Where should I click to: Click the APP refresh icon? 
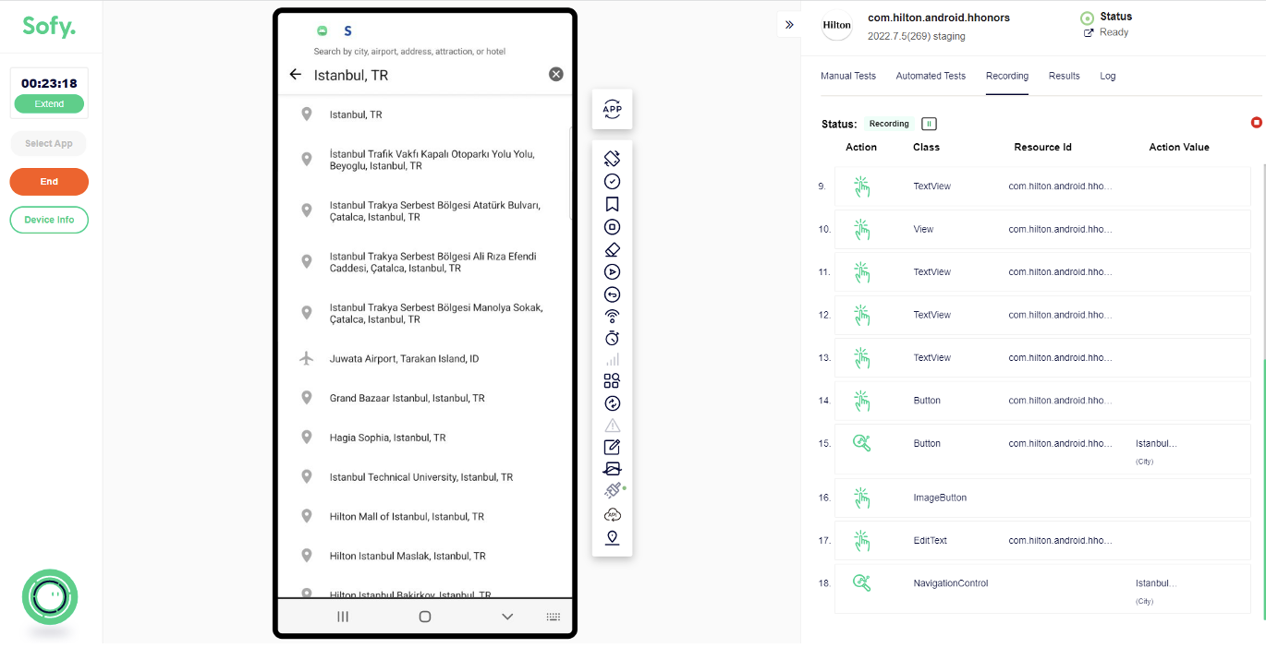click(x=612, y=110)
